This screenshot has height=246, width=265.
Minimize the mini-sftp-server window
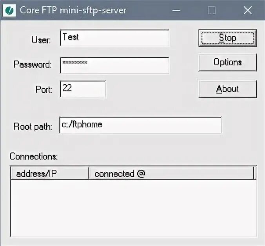coord(176,11)
